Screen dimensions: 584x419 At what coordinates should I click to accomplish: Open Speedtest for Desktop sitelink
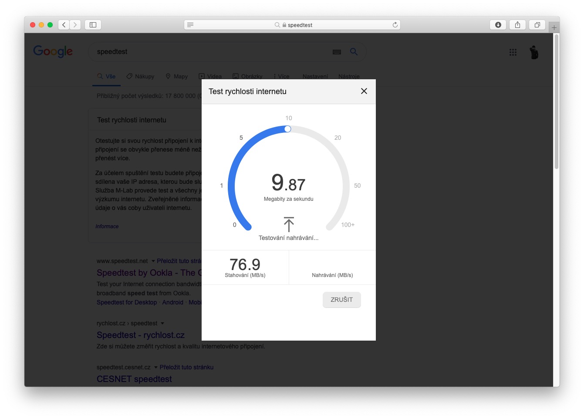pos(127,302)
